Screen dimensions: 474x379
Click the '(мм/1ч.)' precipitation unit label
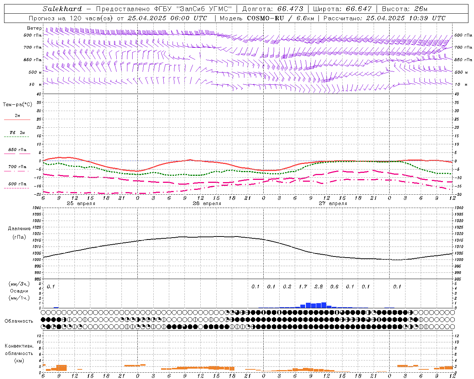coord(19,298)
